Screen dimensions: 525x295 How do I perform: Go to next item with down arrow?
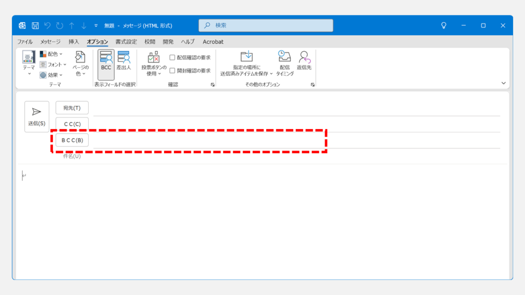[x=84, y=26]
